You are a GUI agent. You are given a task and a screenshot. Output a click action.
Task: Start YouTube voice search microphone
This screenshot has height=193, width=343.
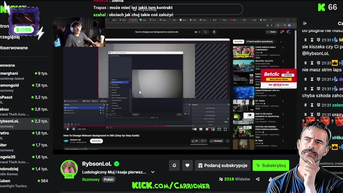pos(214,32)
